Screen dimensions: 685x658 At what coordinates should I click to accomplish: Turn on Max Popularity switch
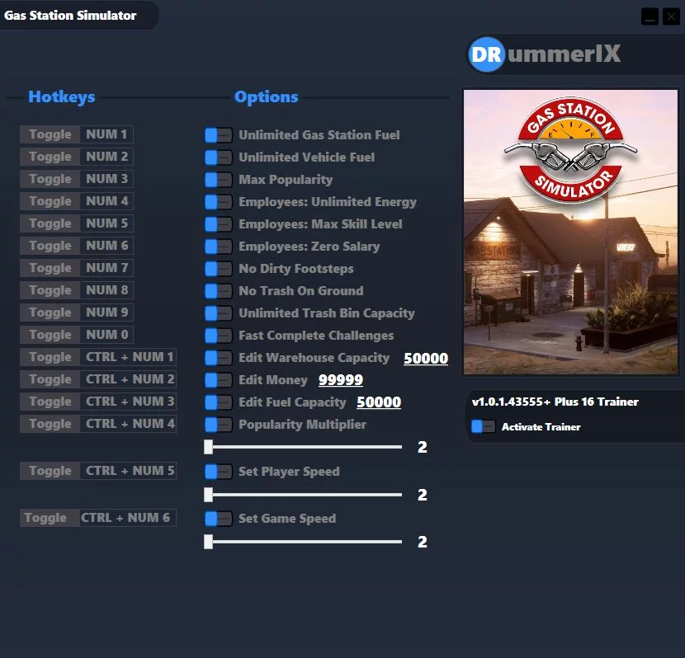pyautogui.click(x=219, y=179)
